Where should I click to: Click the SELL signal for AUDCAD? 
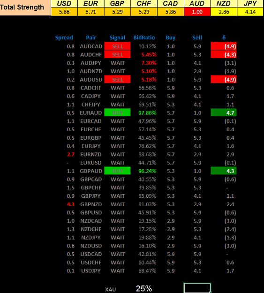click(x=117, y=46)
